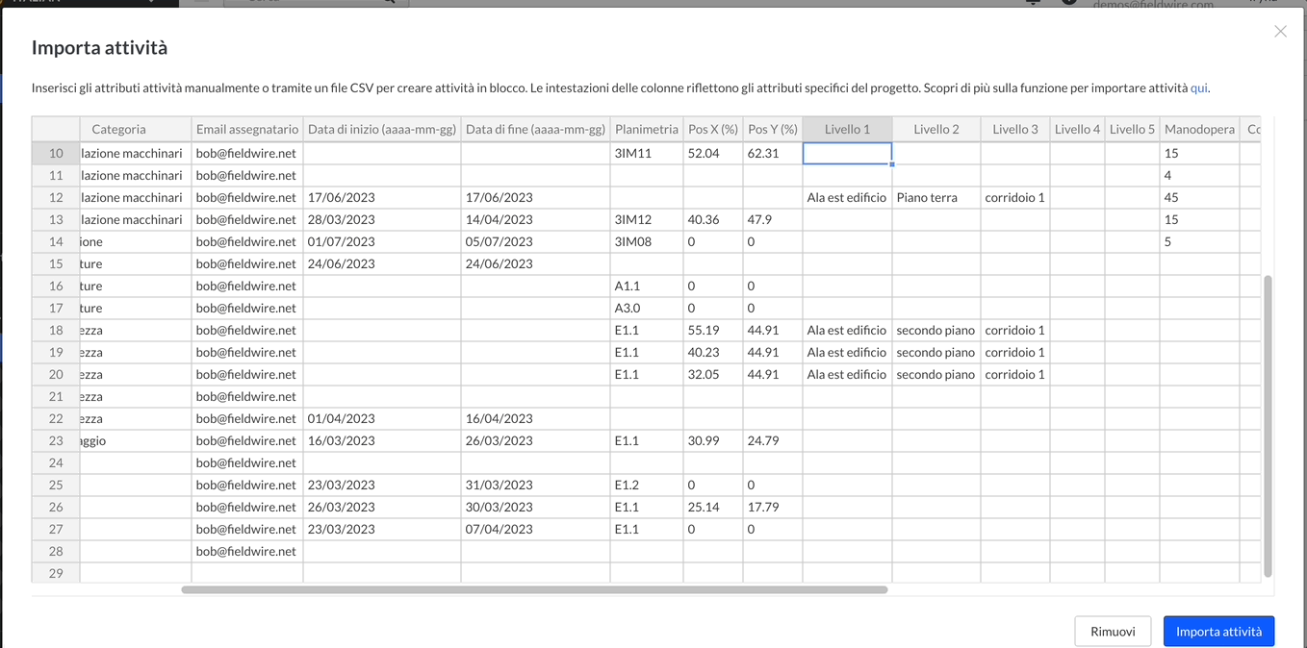Click cell '47.9' in row 13
This screenshot has width=1307, height=648.
point(773,219)
